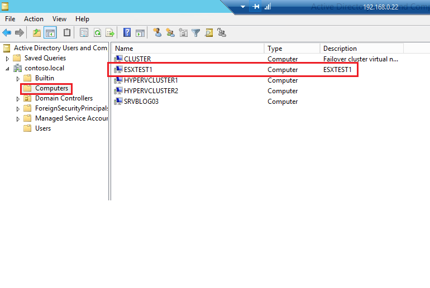Image resolution: width=430 pixels, height=288 pixels.
Task: Toggle Show/Hide Action Pane icon
Action: 140,33
